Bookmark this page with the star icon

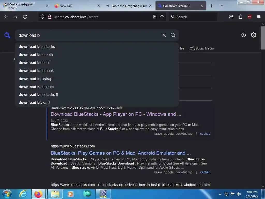162,17
